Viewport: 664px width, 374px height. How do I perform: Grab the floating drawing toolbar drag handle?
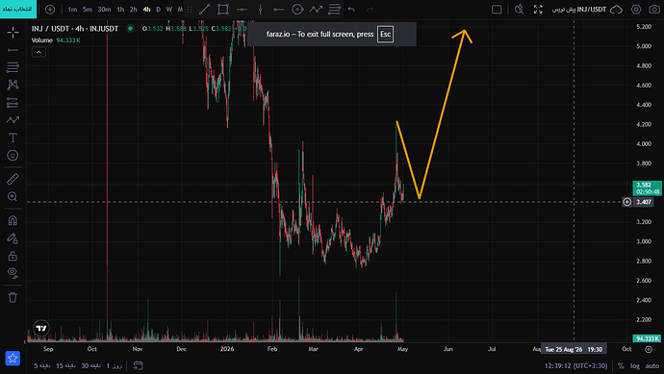coord(190,10)
